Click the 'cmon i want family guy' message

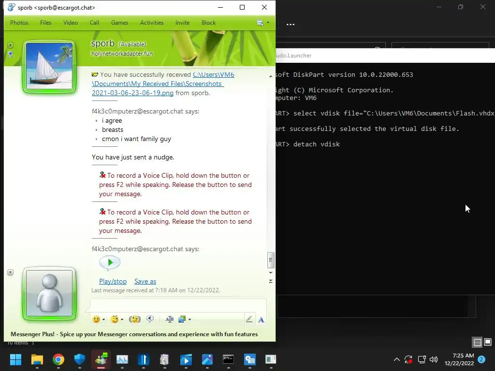[x=136, y=139]
